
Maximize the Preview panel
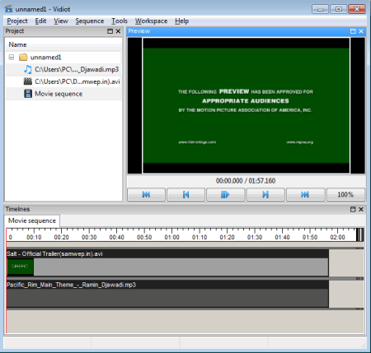[x=353, y=31]
